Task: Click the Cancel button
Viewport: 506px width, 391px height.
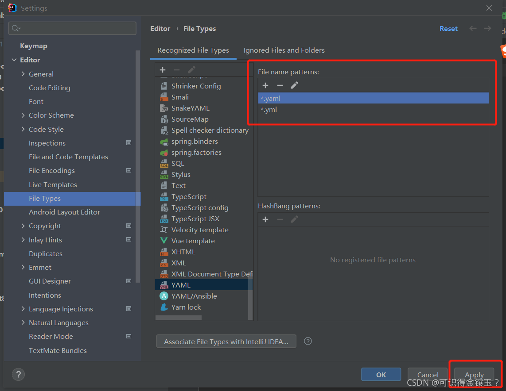Action: 428,375
